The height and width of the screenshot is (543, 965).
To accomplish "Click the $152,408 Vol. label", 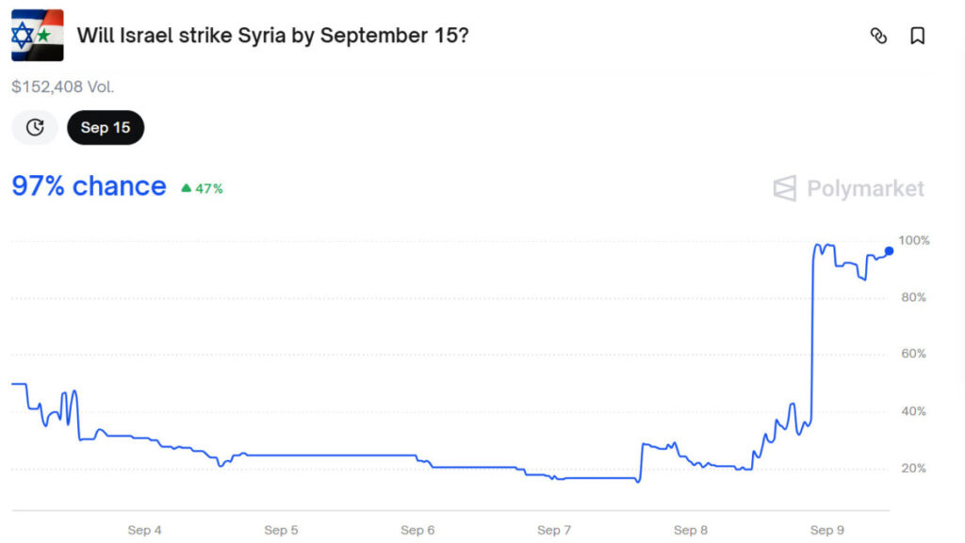I will click(62, 87).
